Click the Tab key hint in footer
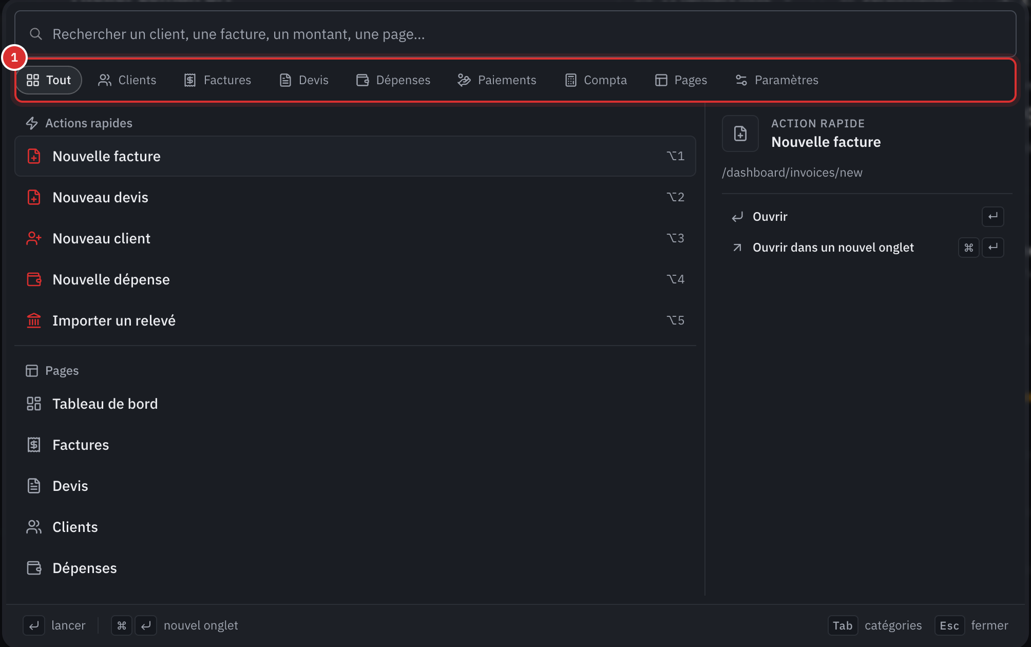This screenshot has height=647, width=1031. tap(843, 625)
